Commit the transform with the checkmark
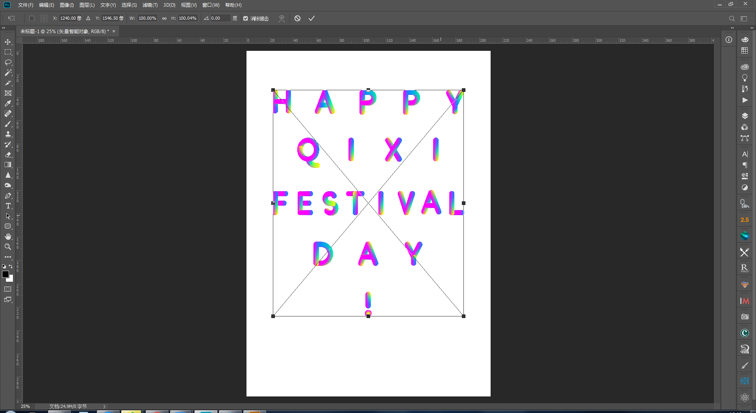Viewport: 756px width, 413px height. click(x=311, y=19)
